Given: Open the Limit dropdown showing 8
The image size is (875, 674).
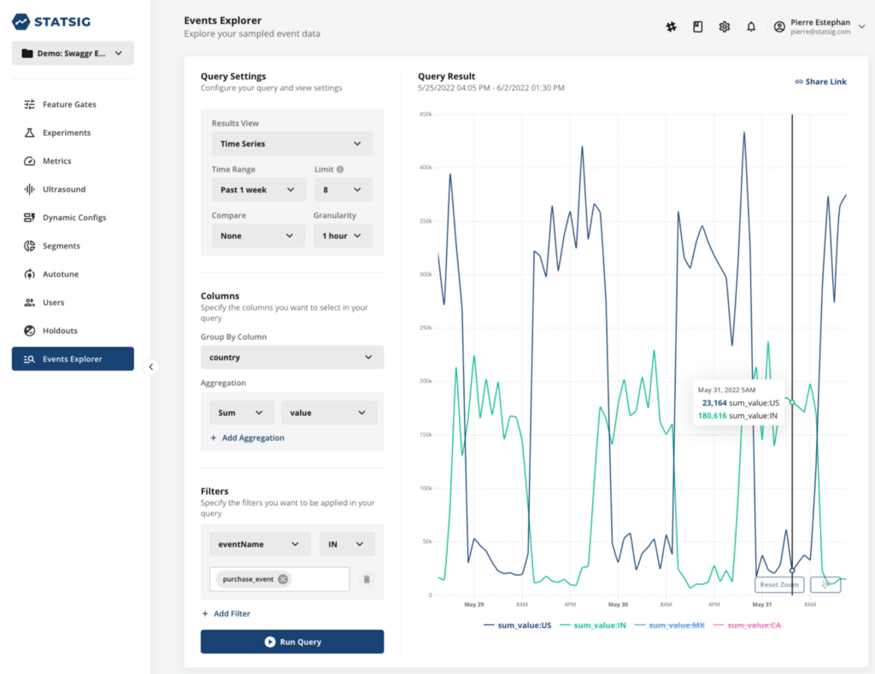Looking at the screenshot, I should point(344,190).
